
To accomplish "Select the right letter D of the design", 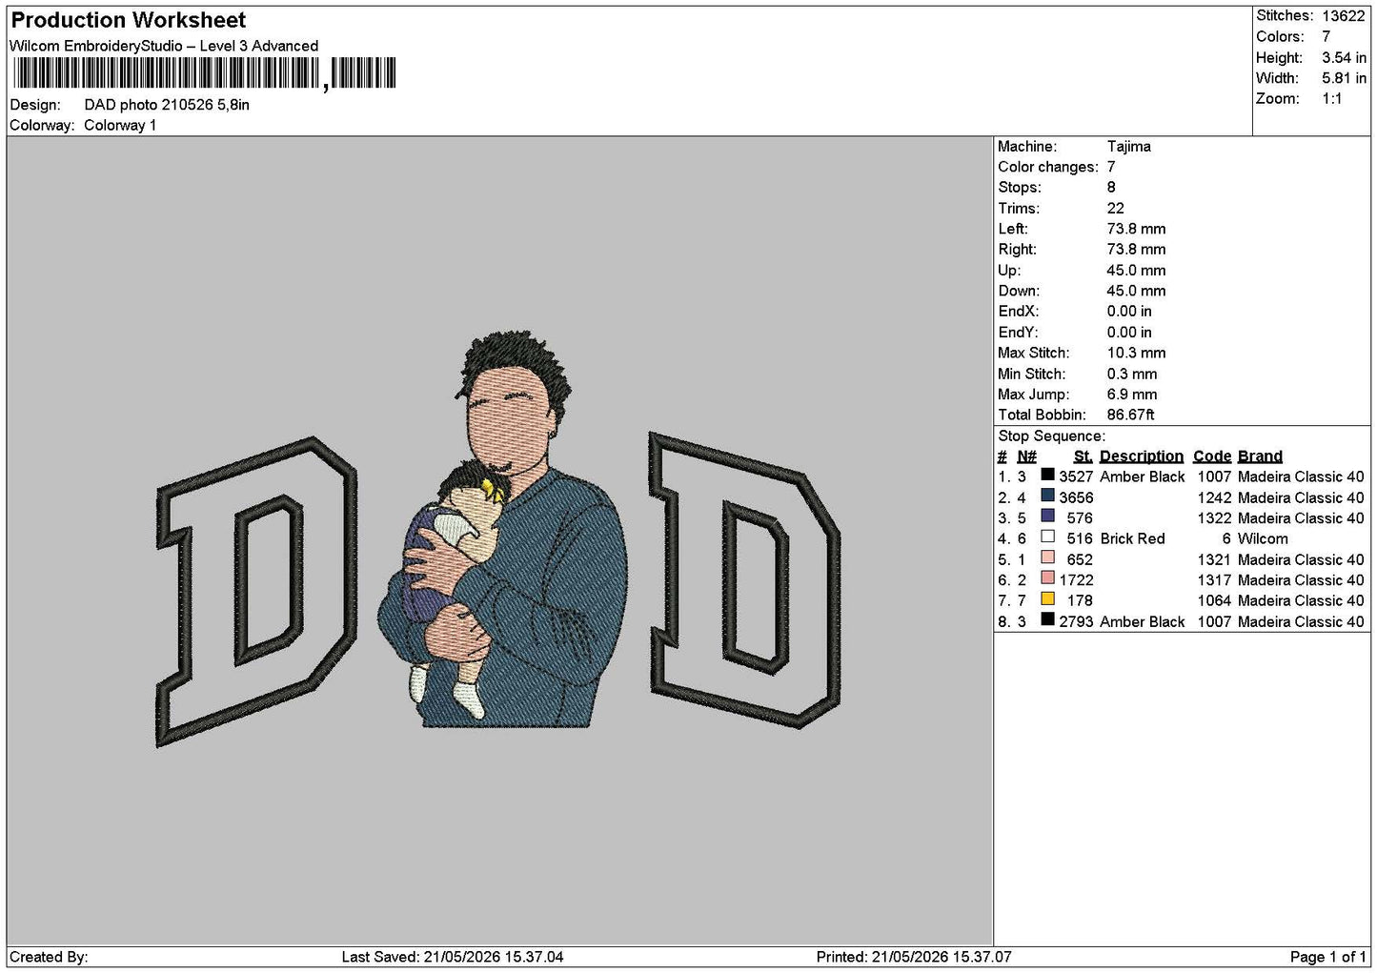I will click(744, 579).
